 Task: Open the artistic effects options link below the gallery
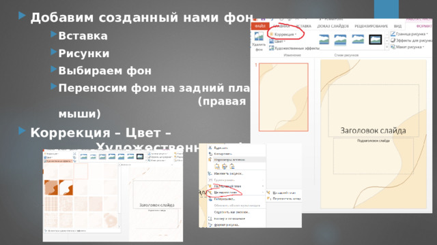click(x=65, y=231)
